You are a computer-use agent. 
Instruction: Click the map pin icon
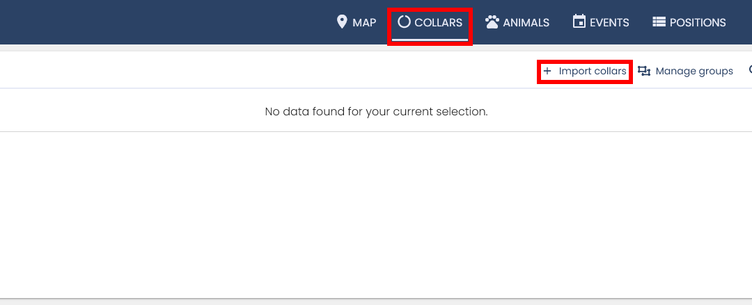(342, 22)
